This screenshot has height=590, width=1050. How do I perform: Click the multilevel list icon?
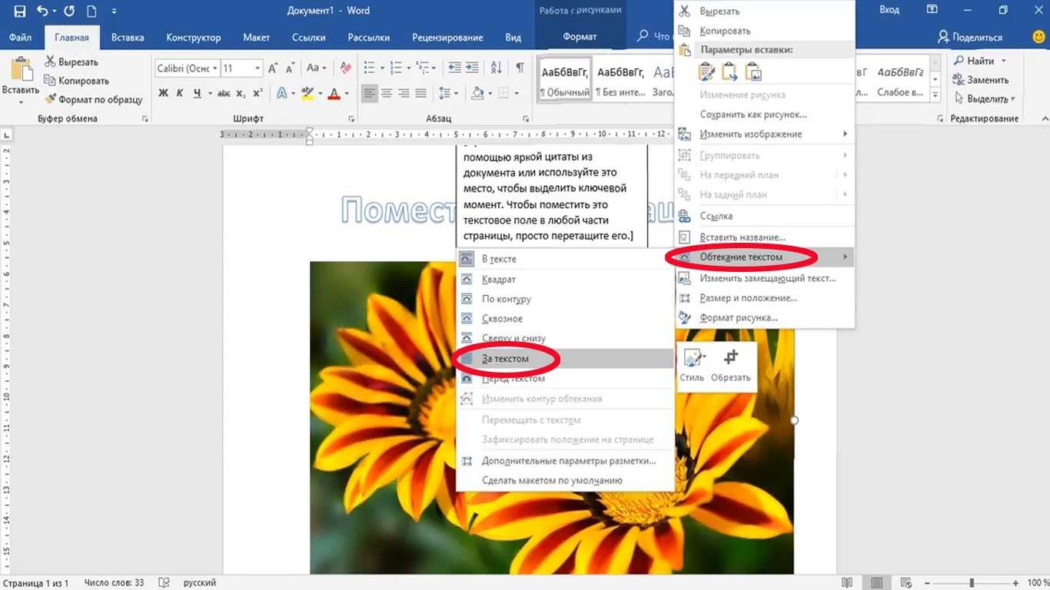pyautogui.click(x=422, y=68)
